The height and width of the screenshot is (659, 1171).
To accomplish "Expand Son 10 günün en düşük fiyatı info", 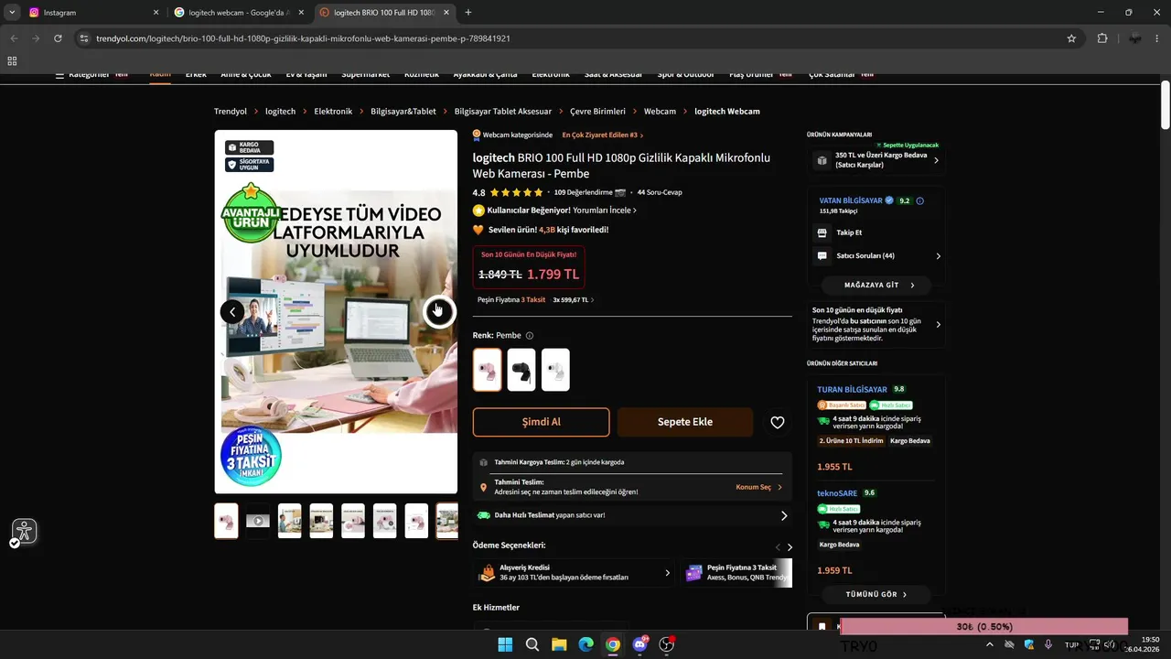I will 877,324.
